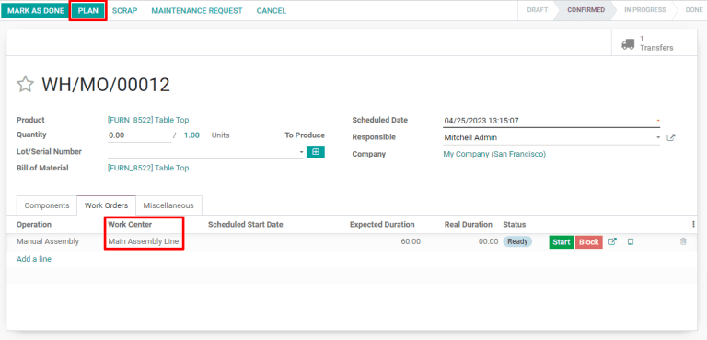Expand the Responsible dropdown arrow
707x340 pixels.
coord(658,137)
